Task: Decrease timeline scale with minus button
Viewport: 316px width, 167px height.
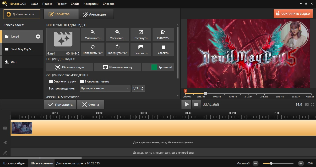Action: click(x=255, y=163)
